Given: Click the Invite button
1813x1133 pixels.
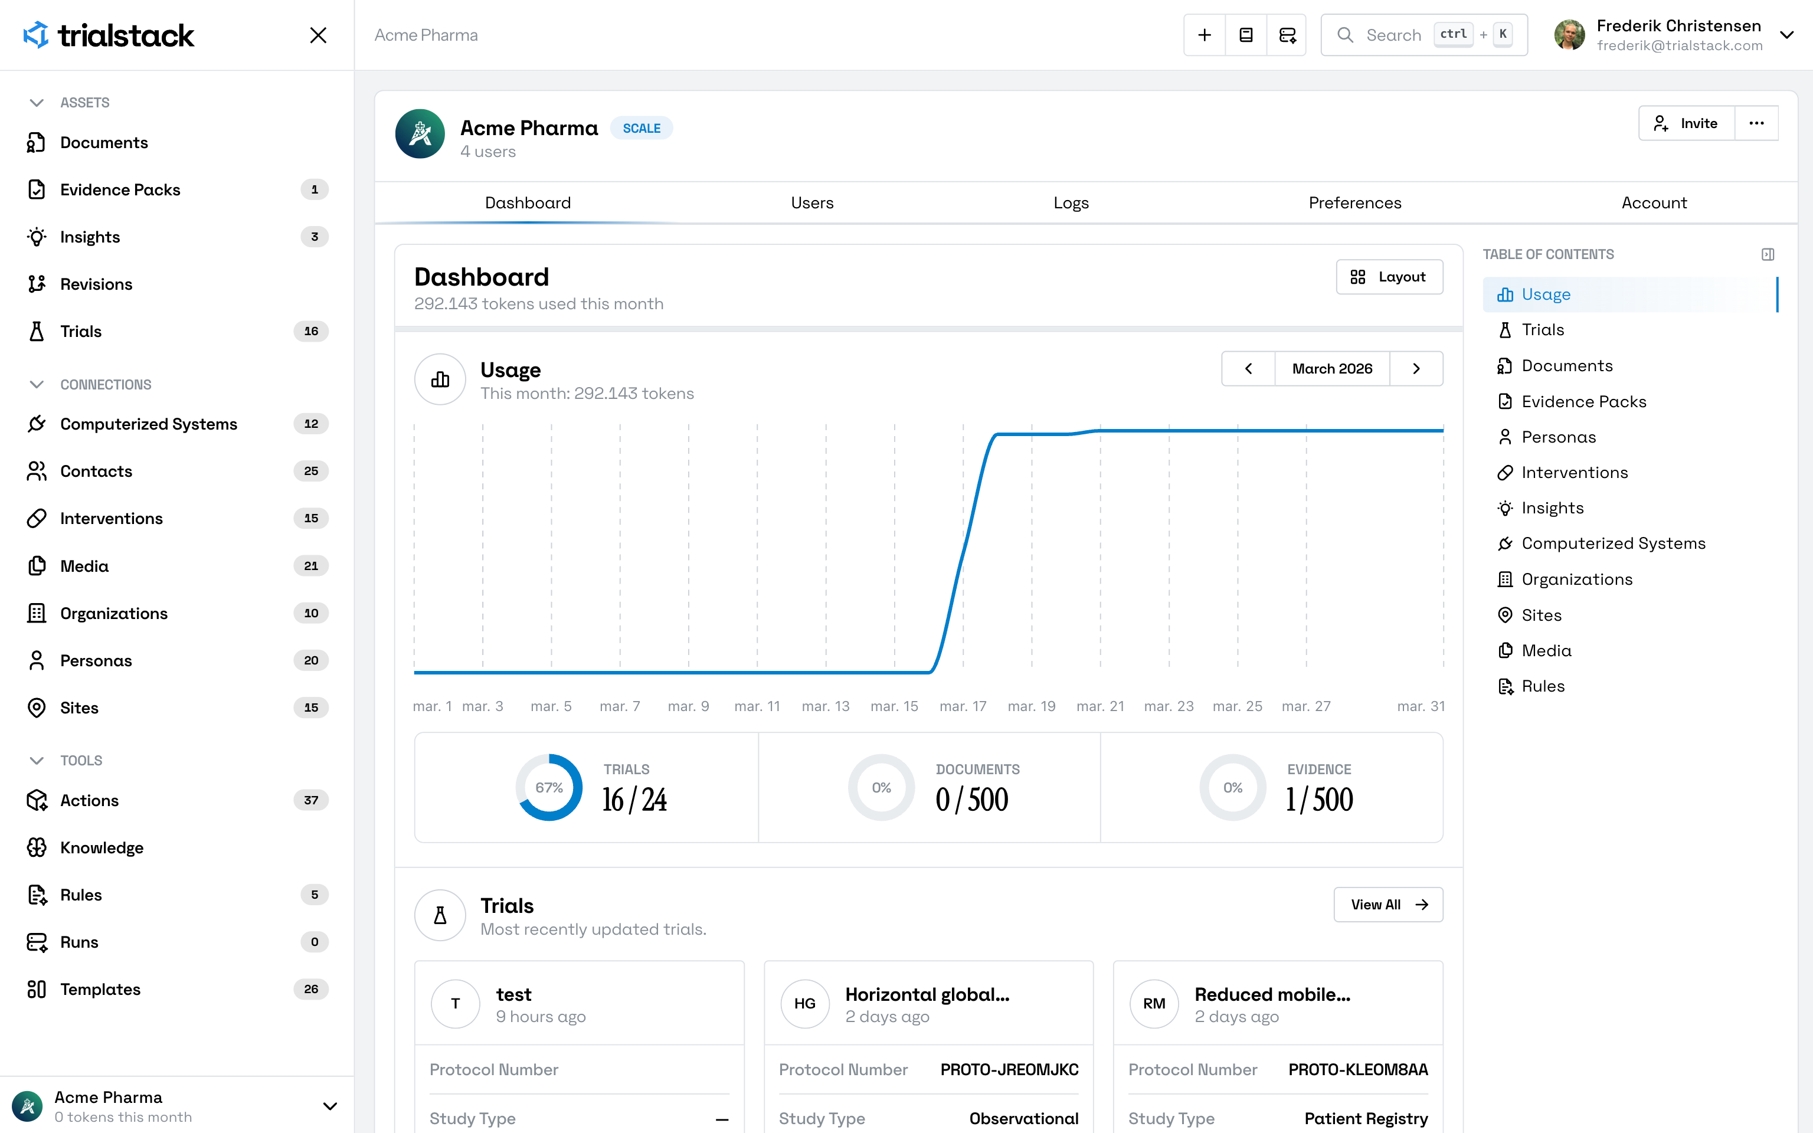Looking at the screenshot, I should [x=1686, y=123].
